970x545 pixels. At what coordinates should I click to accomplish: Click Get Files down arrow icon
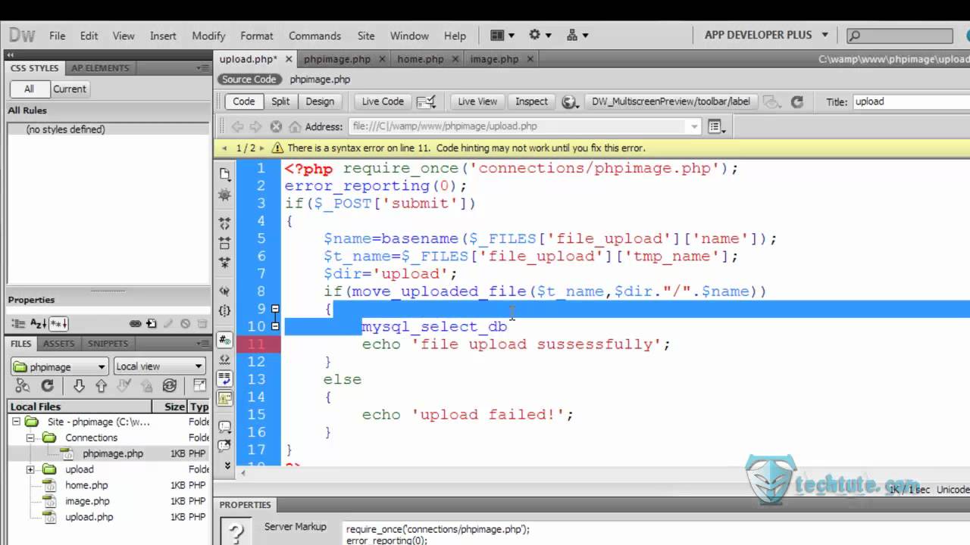tap(79, 386)
